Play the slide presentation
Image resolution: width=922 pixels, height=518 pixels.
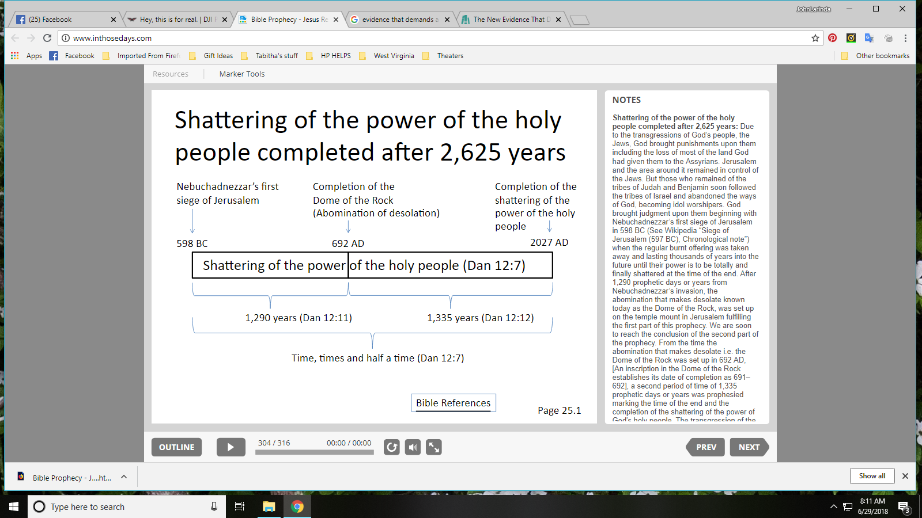coord(231,447)
